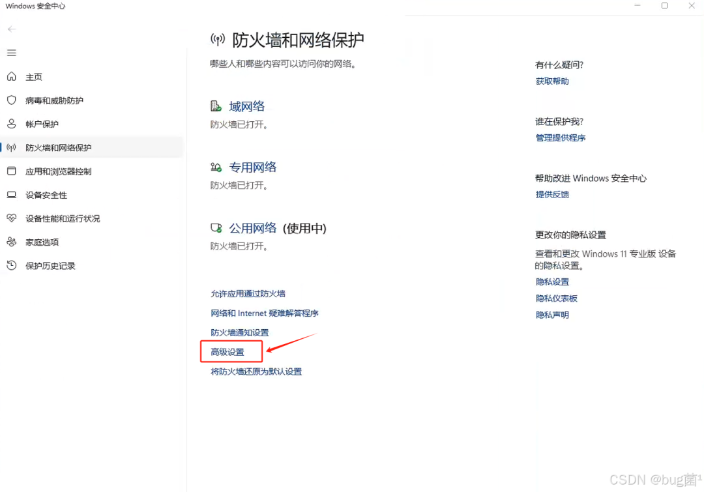Click the antenna icon beside the page heading

coord(218,40)
